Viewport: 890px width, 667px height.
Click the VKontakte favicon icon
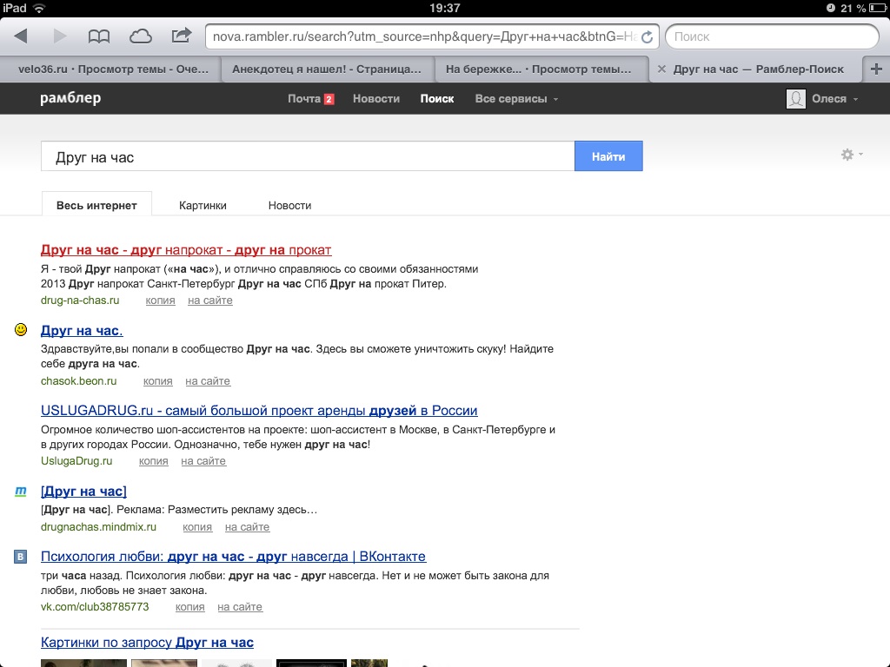tap(21, 557)
